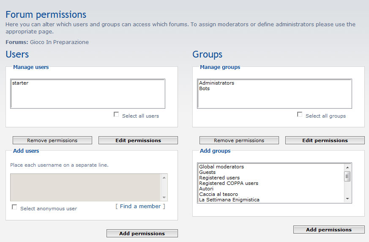
Task: Focus the usernames text area
Action: (x=85, y=187)
